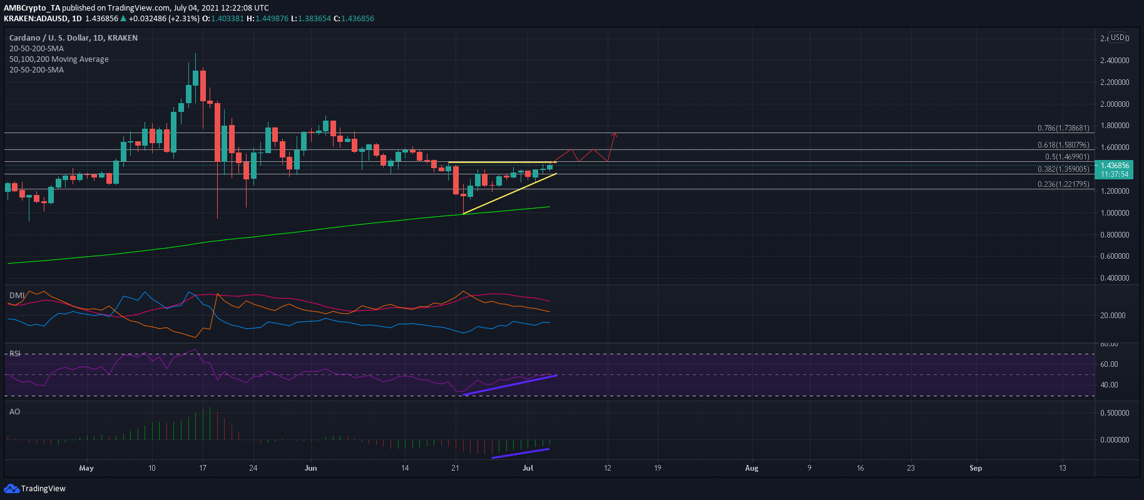Click the blue AO divergence line
The height and width of the screenshot is (500, 1144).
coord(521,453)
